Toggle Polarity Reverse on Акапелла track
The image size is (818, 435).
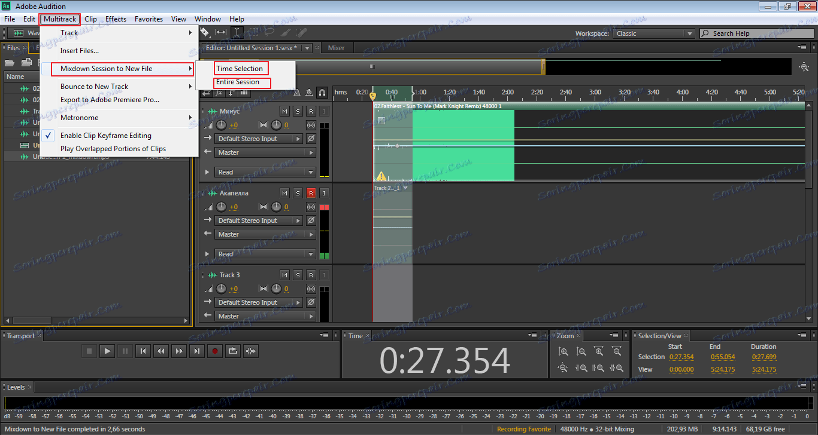[x=311, y=220]
